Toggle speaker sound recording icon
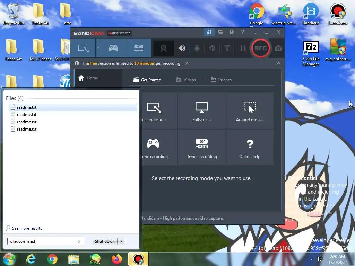 182,48
